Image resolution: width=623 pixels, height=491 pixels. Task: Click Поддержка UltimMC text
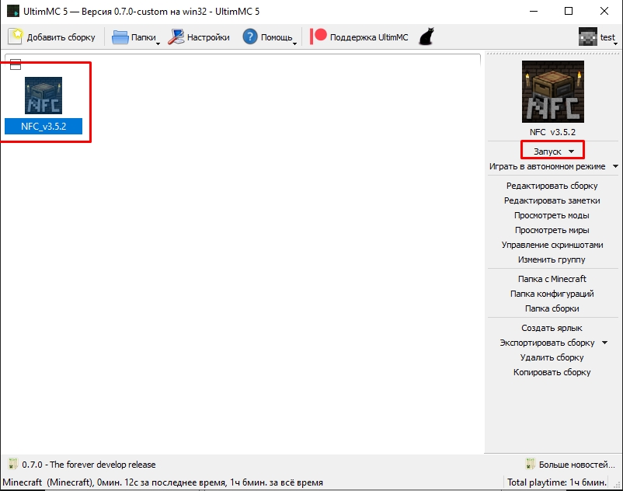tap(369, 37)
